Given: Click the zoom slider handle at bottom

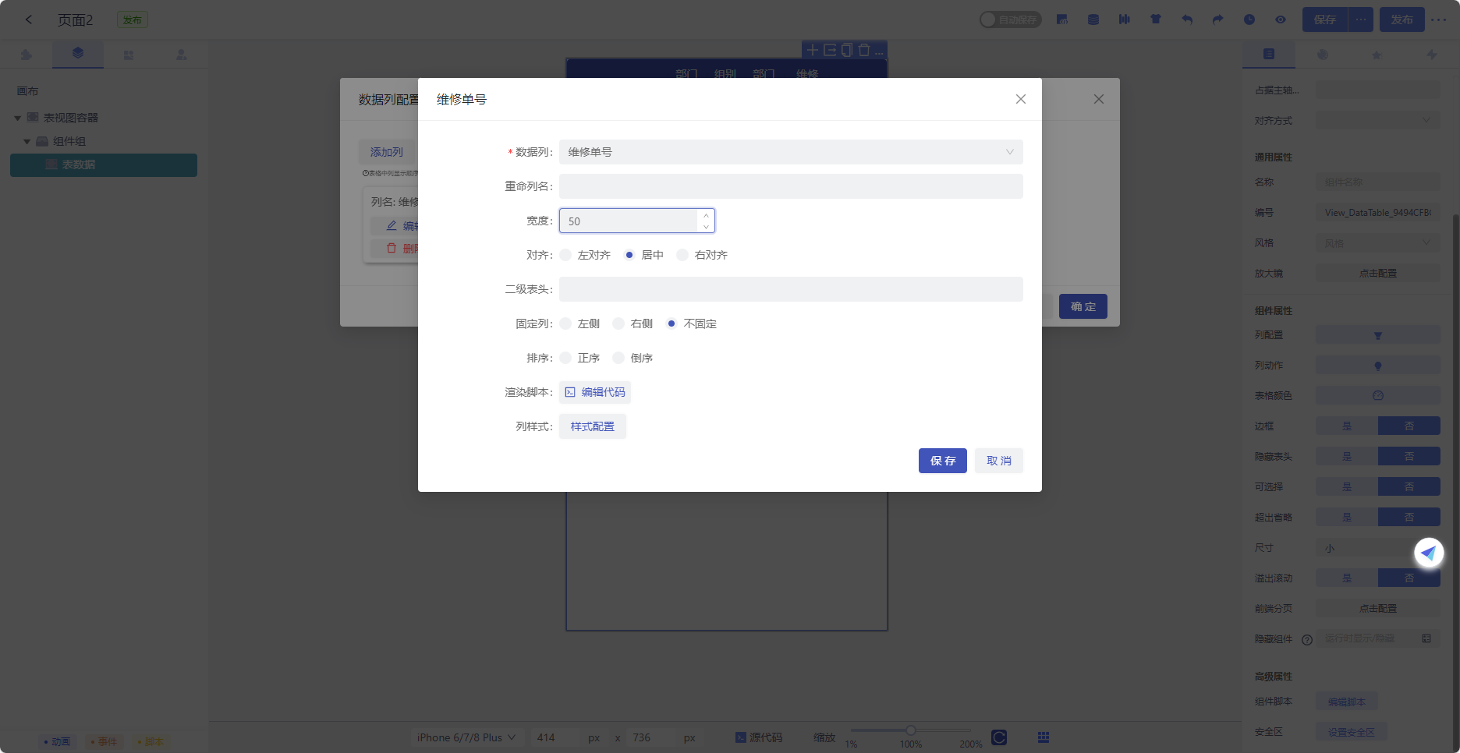Looking at the screenshot, I should point(910,730).
